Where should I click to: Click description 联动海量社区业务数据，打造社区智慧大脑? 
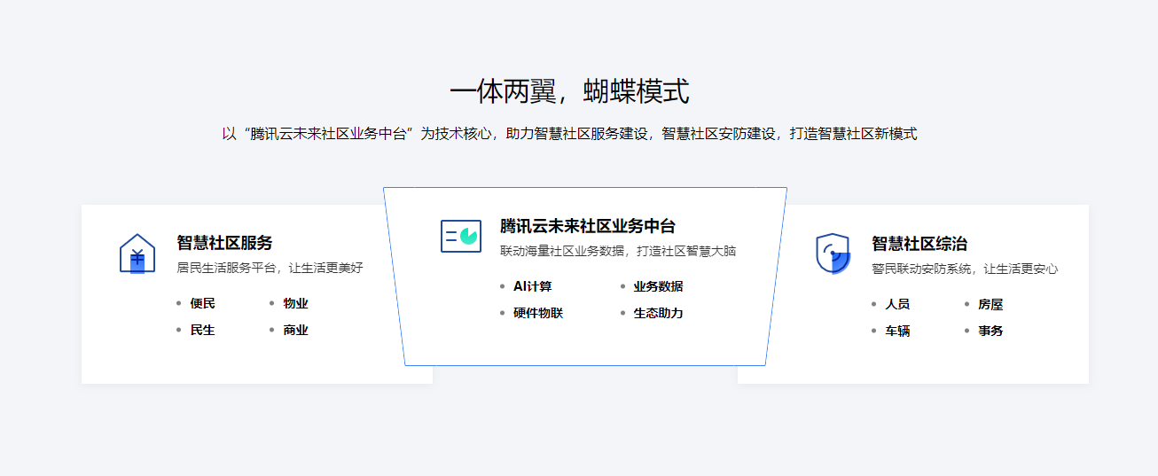click(x=618, y=251)
